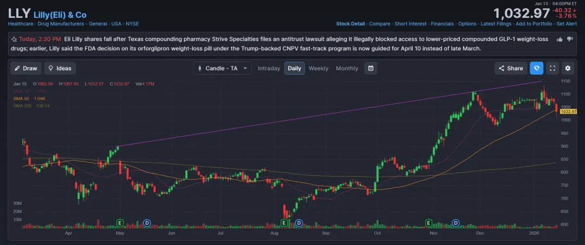The width and height of the screenshot is (585, 245).
Task: Thumbs down the news headline
Action: pos(569,39)
